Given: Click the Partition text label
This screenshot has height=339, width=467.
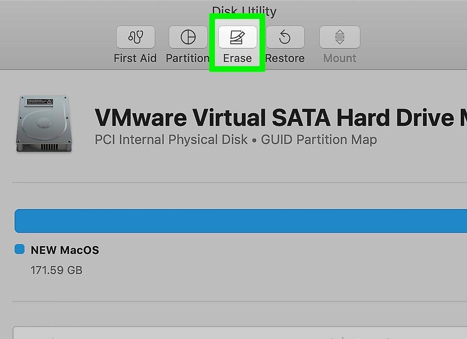Looking at the screenshot, I should pos(188,58).
